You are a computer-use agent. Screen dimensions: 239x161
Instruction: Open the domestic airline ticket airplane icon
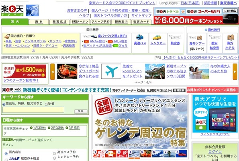coord(175,37)
